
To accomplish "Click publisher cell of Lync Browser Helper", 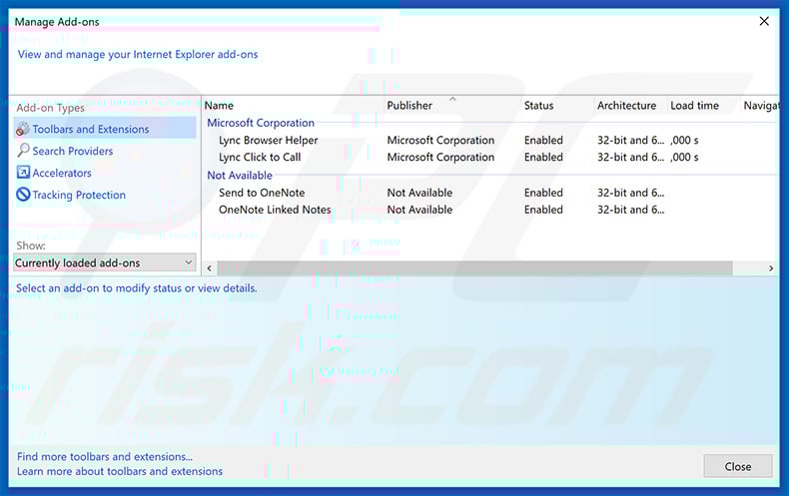I will point(440,141).
